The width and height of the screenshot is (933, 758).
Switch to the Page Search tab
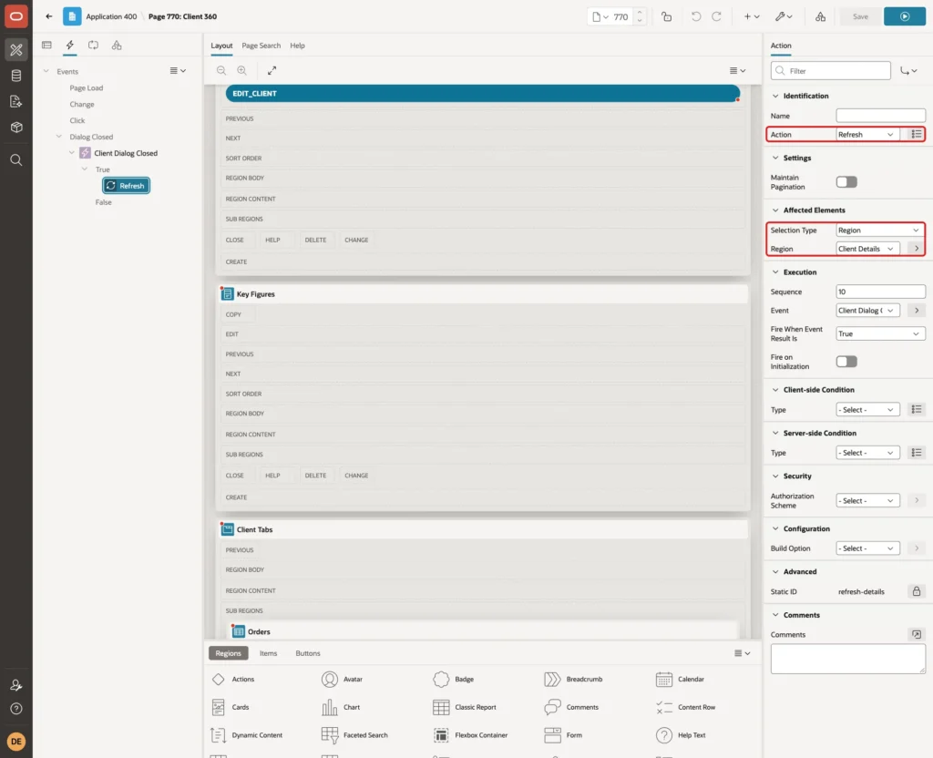(x=261, y=46)
